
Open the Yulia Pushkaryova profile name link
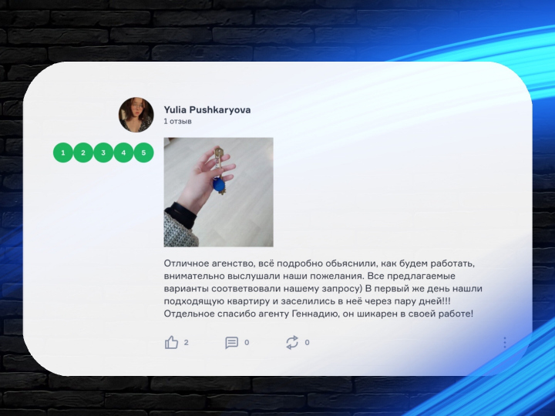[207, 110]
